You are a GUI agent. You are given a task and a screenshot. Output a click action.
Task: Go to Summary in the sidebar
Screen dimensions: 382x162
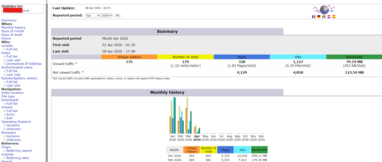point(9,20)
